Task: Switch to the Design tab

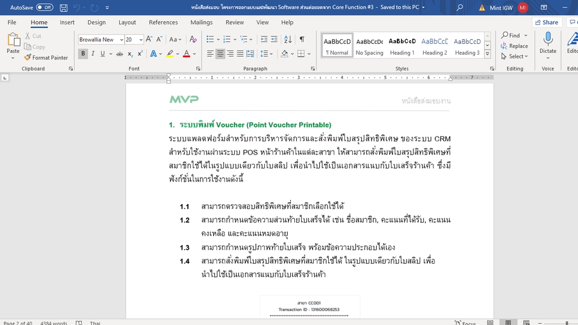Action: [96, 22]
